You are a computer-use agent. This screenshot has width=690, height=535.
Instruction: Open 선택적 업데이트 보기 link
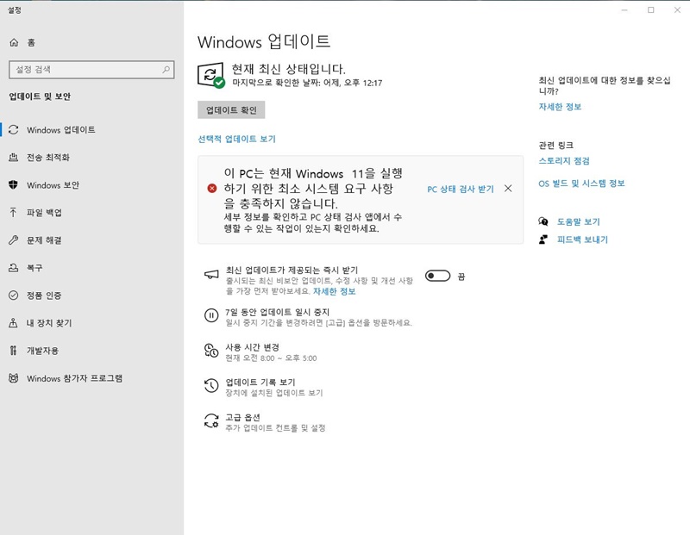coord(236,139)
